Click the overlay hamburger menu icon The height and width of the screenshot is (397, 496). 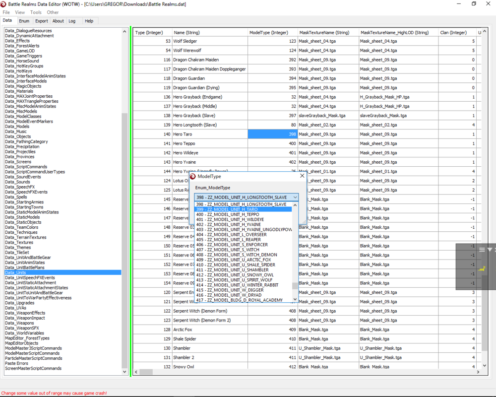(x=482, y=250)
